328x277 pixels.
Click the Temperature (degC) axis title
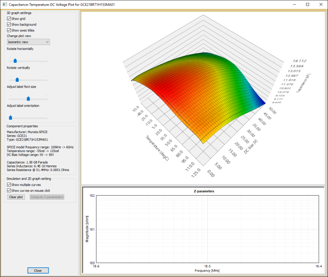[157, 148]
